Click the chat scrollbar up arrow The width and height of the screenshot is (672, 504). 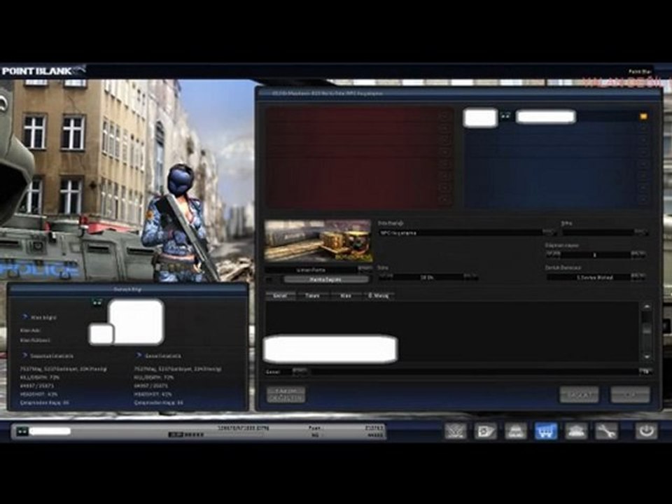coord(647,307)
